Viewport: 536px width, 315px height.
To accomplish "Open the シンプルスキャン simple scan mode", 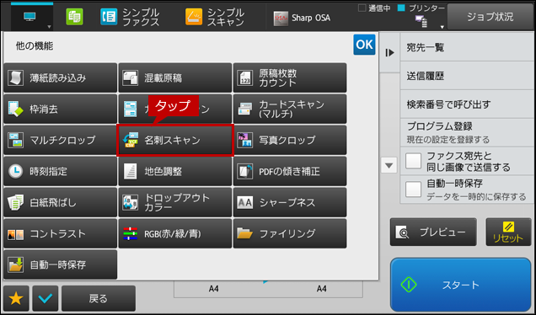I will (x=215, y=17).
